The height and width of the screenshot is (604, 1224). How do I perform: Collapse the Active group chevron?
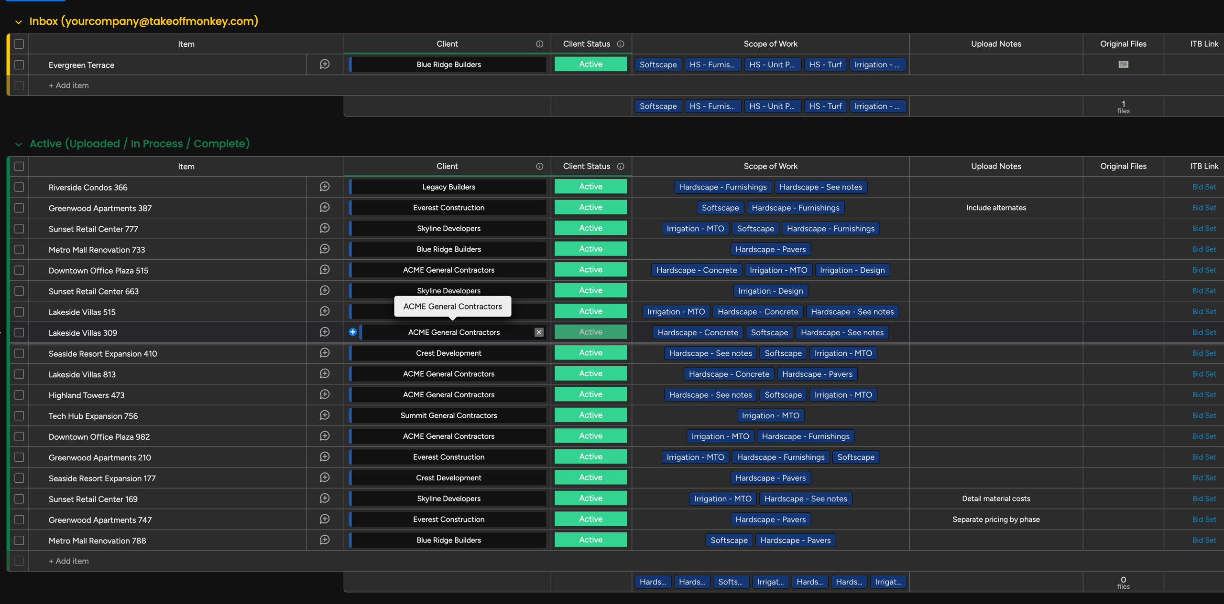[19, 144]
